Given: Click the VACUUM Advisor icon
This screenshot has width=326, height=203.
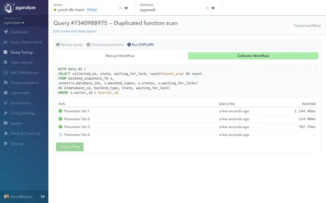Looking at the screenshot, I should (5, 73).
